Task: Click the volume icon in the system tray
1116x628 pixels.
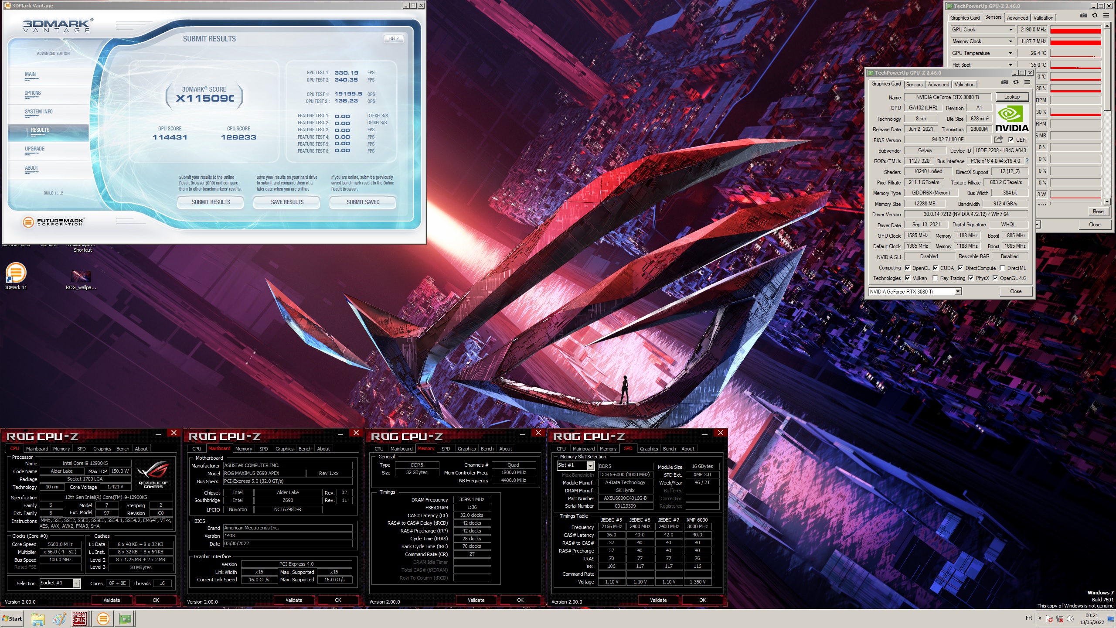Action: (x=1070, y=619)
